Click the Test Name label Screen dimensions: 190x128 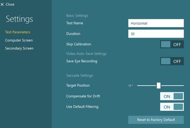pyautogui.click(x=75, y=23)
